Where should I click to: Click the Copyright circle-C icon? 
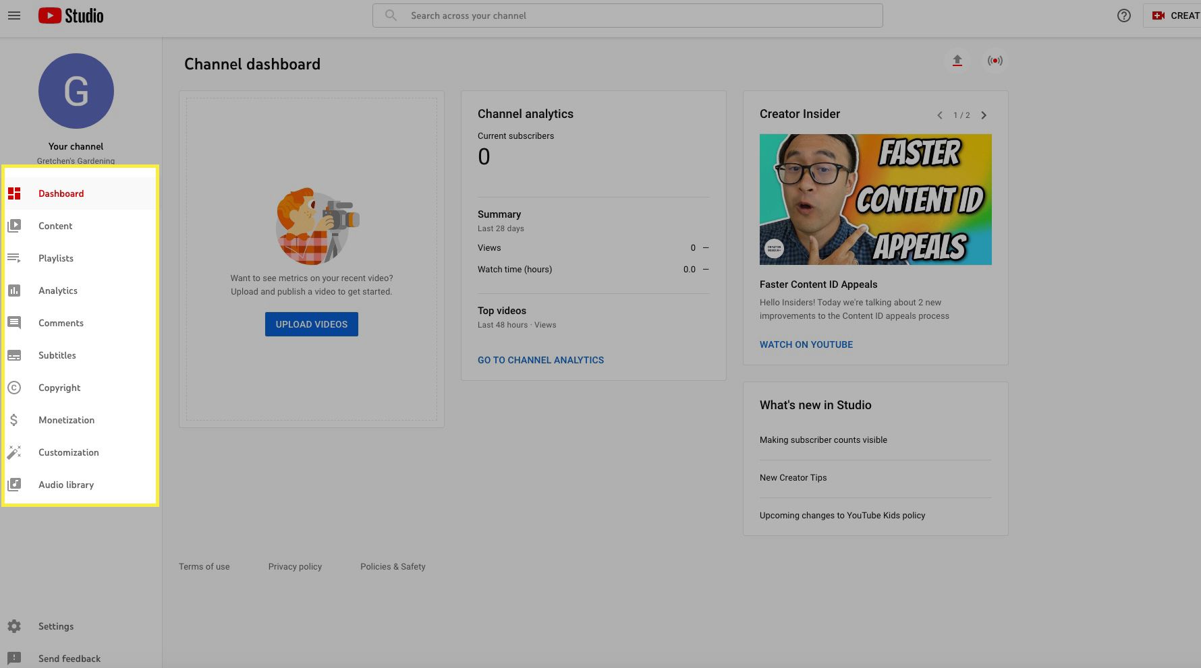(x=14, y=388)
